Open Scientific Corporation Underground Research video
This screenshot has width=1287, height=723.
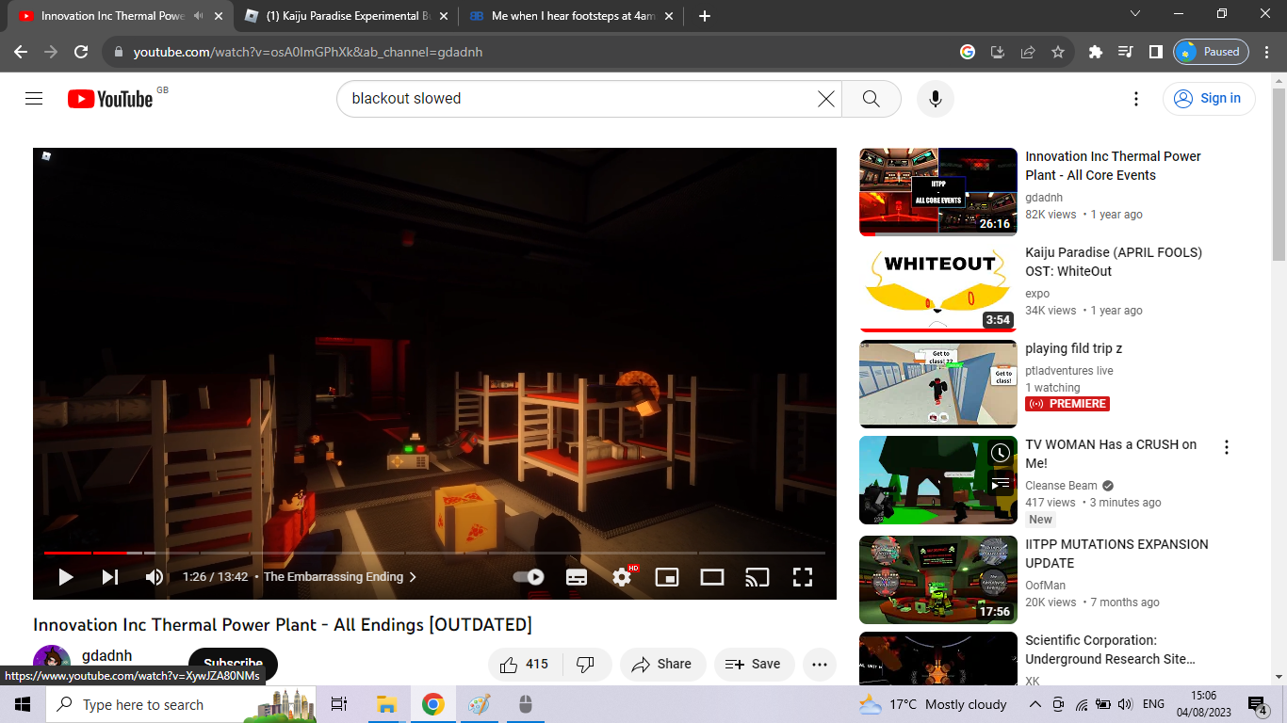click(1110, 650)
